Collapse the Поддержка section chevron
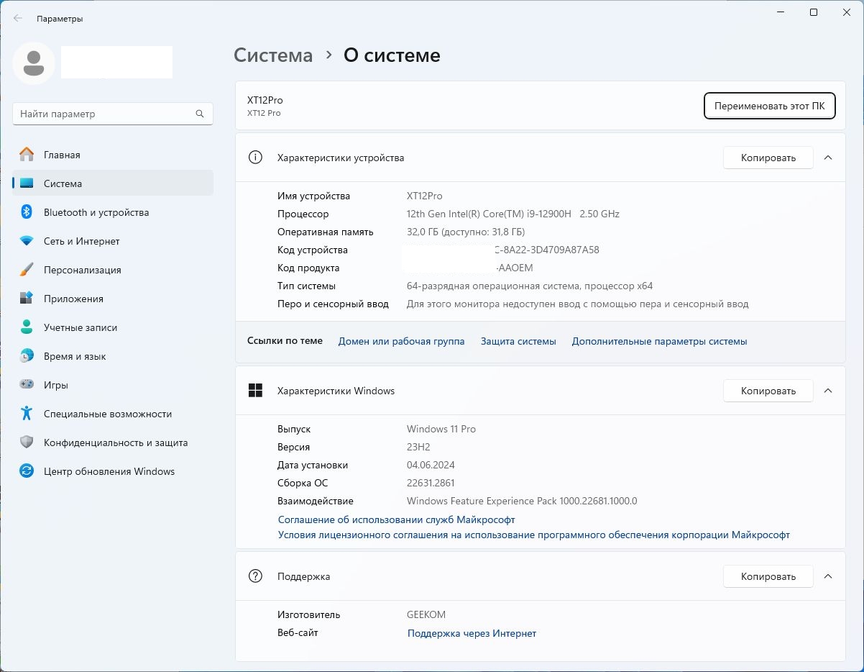The height and width of the screenshot is (672, 864). (x=827, y=576)
